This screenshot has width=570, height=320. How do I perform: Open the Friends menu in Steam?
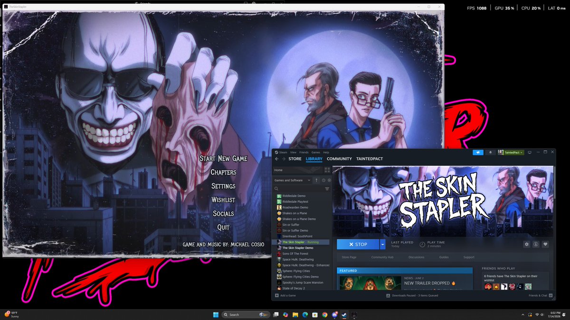(304, 152)
